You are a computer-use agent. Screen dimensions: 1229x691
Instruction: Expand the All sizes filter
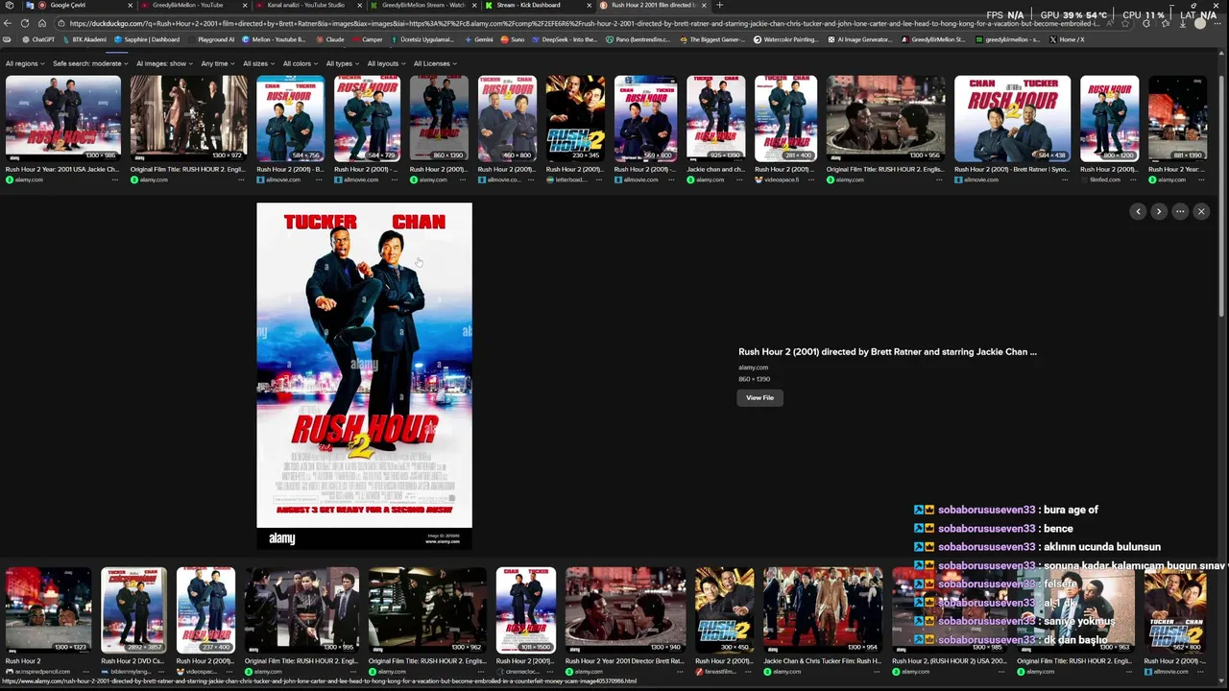pos(258,63)
